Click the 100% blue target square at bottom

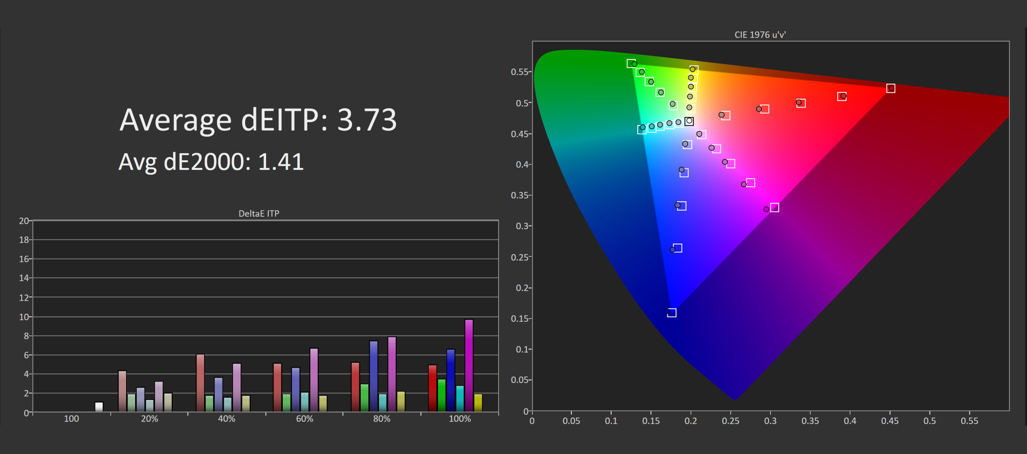pos(672,313)
